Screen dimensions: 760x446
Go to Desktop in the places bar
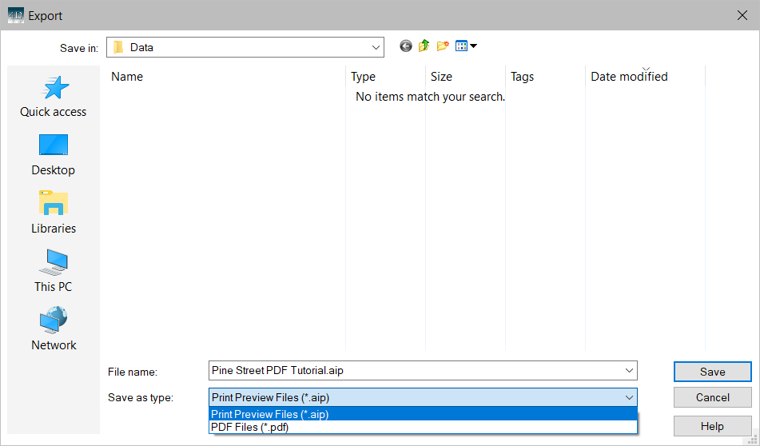tap(54, 155)
